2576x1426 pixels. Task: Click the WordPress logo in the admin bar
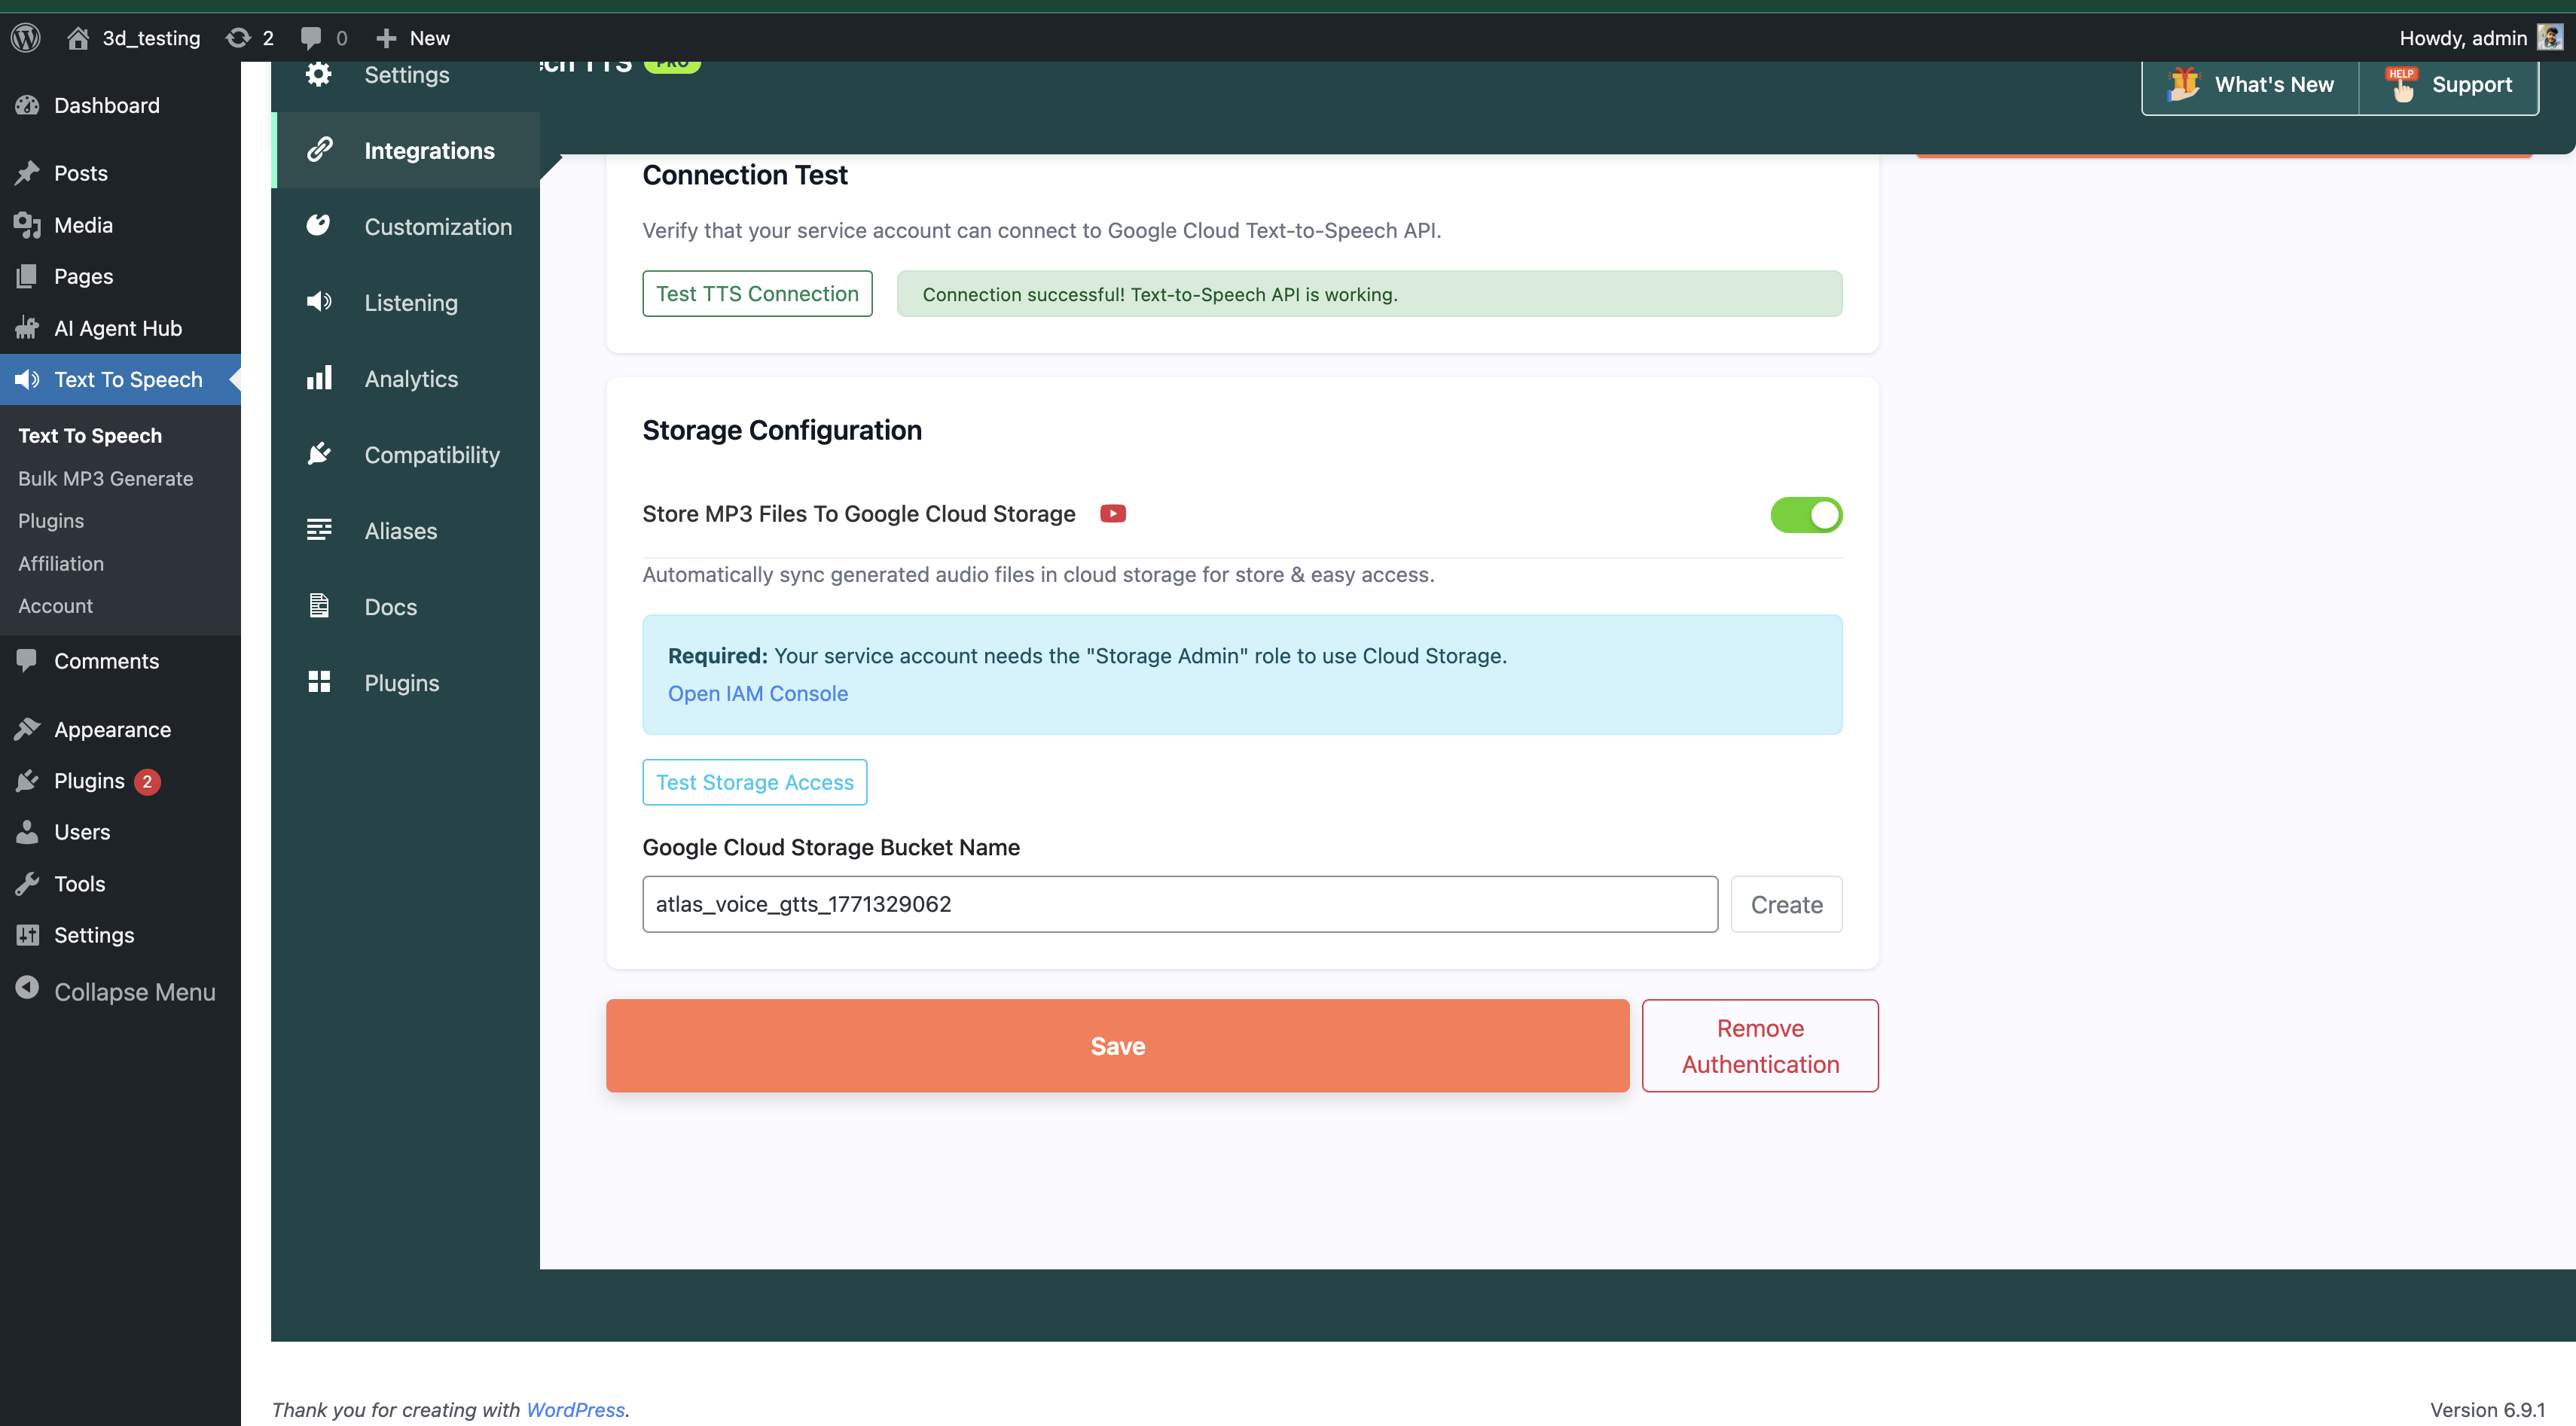pyautogui.click(x=26, y=37)
